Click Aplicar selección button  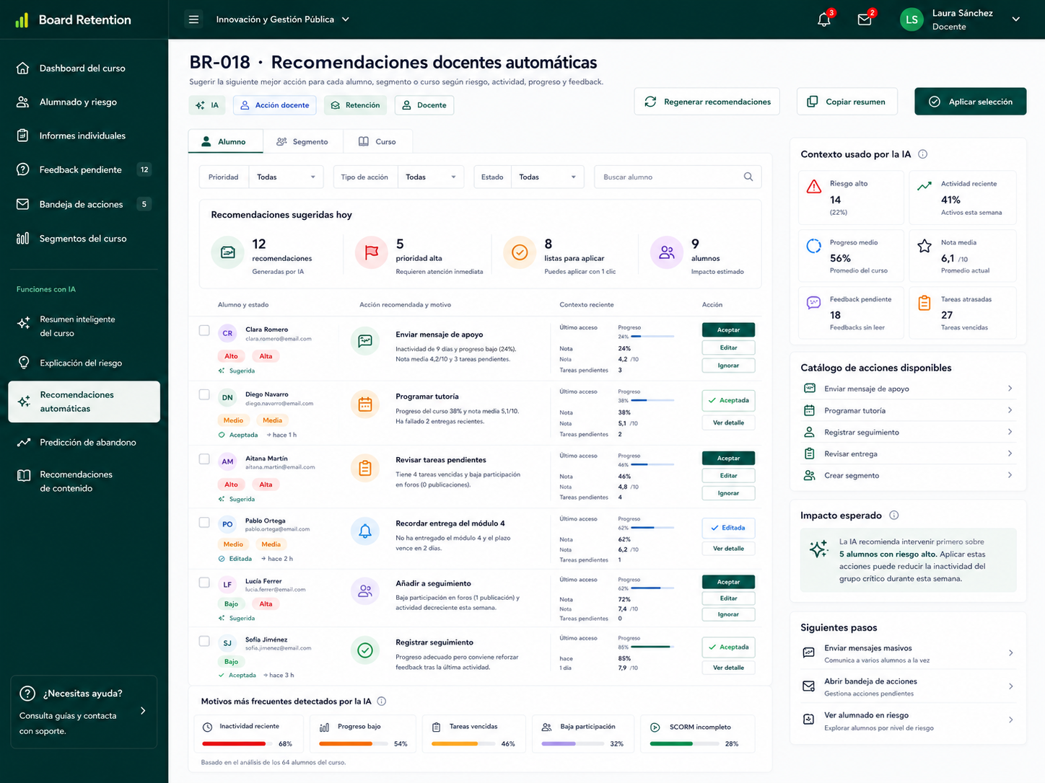pos(970,102)
